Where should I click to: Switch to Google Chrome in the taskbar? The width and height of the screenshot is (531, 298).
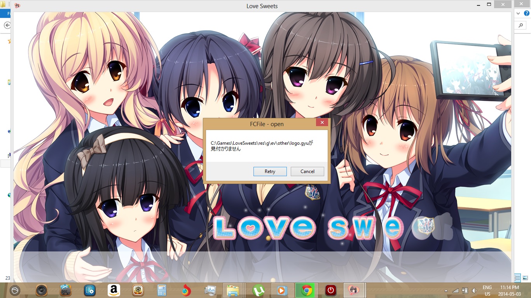tap(307, 290)
